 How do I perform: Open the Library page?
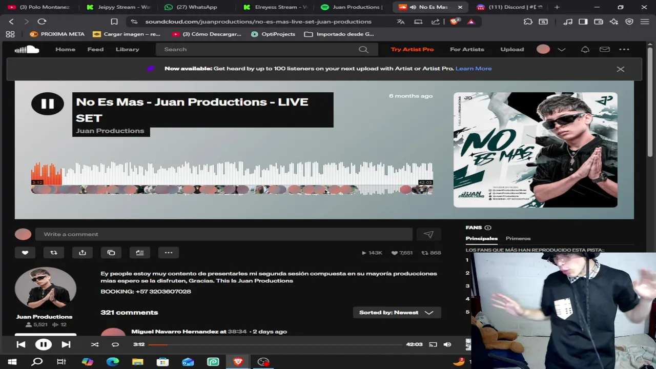tap(127, 49)
